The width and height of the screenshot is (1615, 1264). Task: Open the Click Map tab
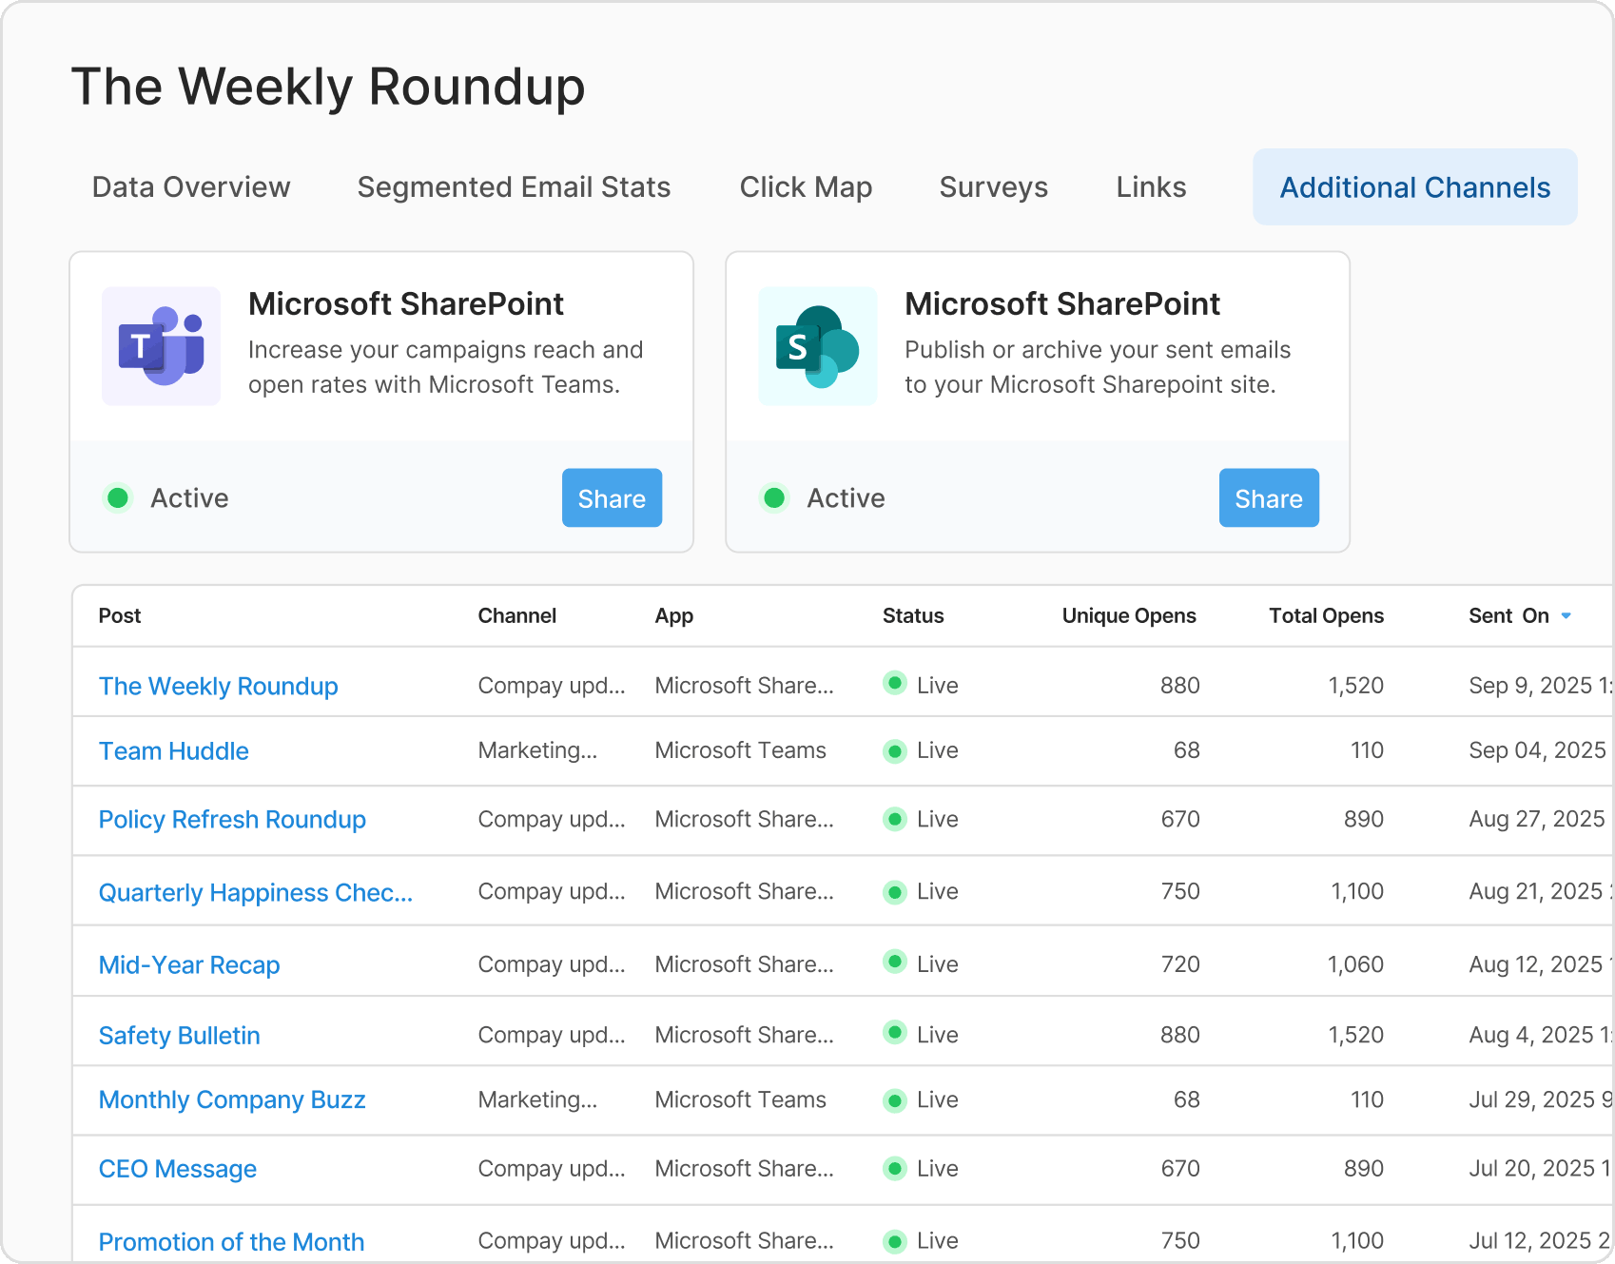(x=806, y=187)
